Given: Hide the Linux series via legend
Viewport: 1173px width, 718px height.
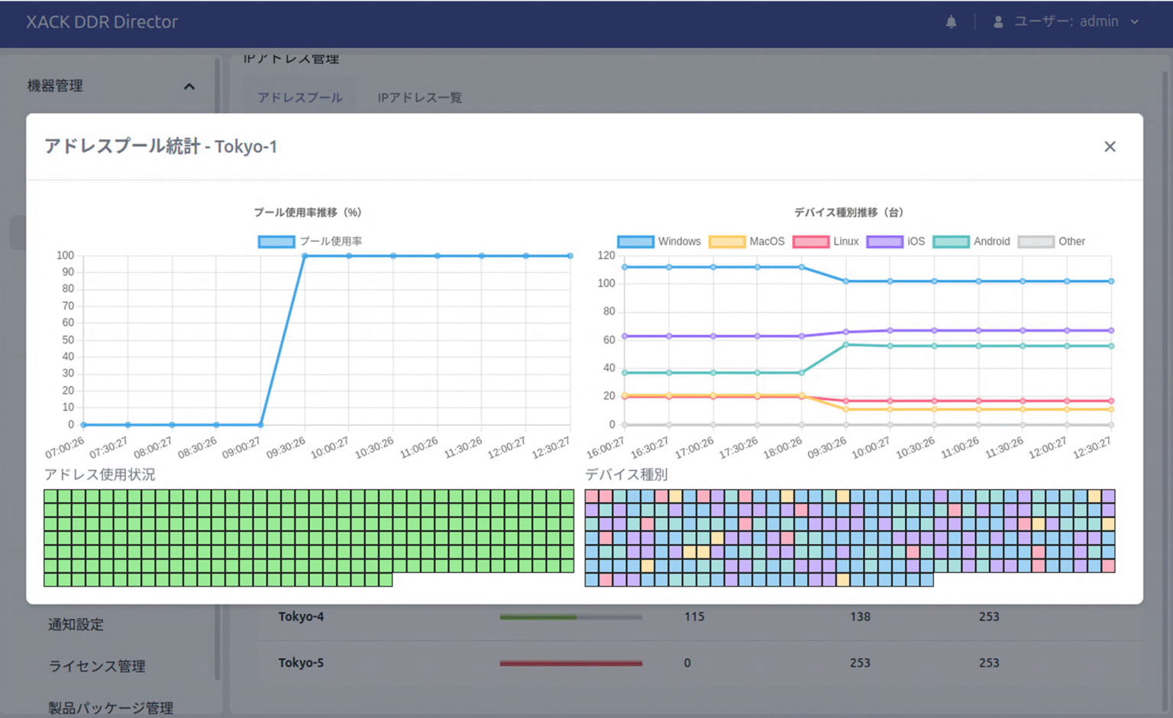Looking at the screenshot, I should point(826,241).
